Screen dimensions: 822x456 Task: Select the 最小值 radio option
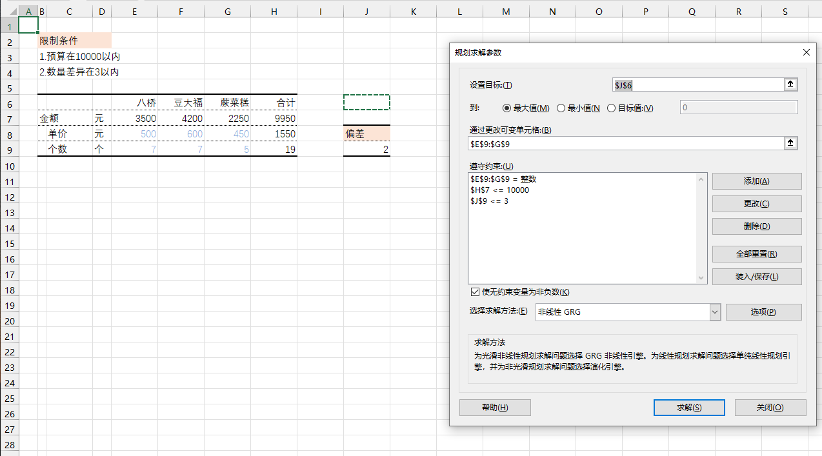coord(561,108)
